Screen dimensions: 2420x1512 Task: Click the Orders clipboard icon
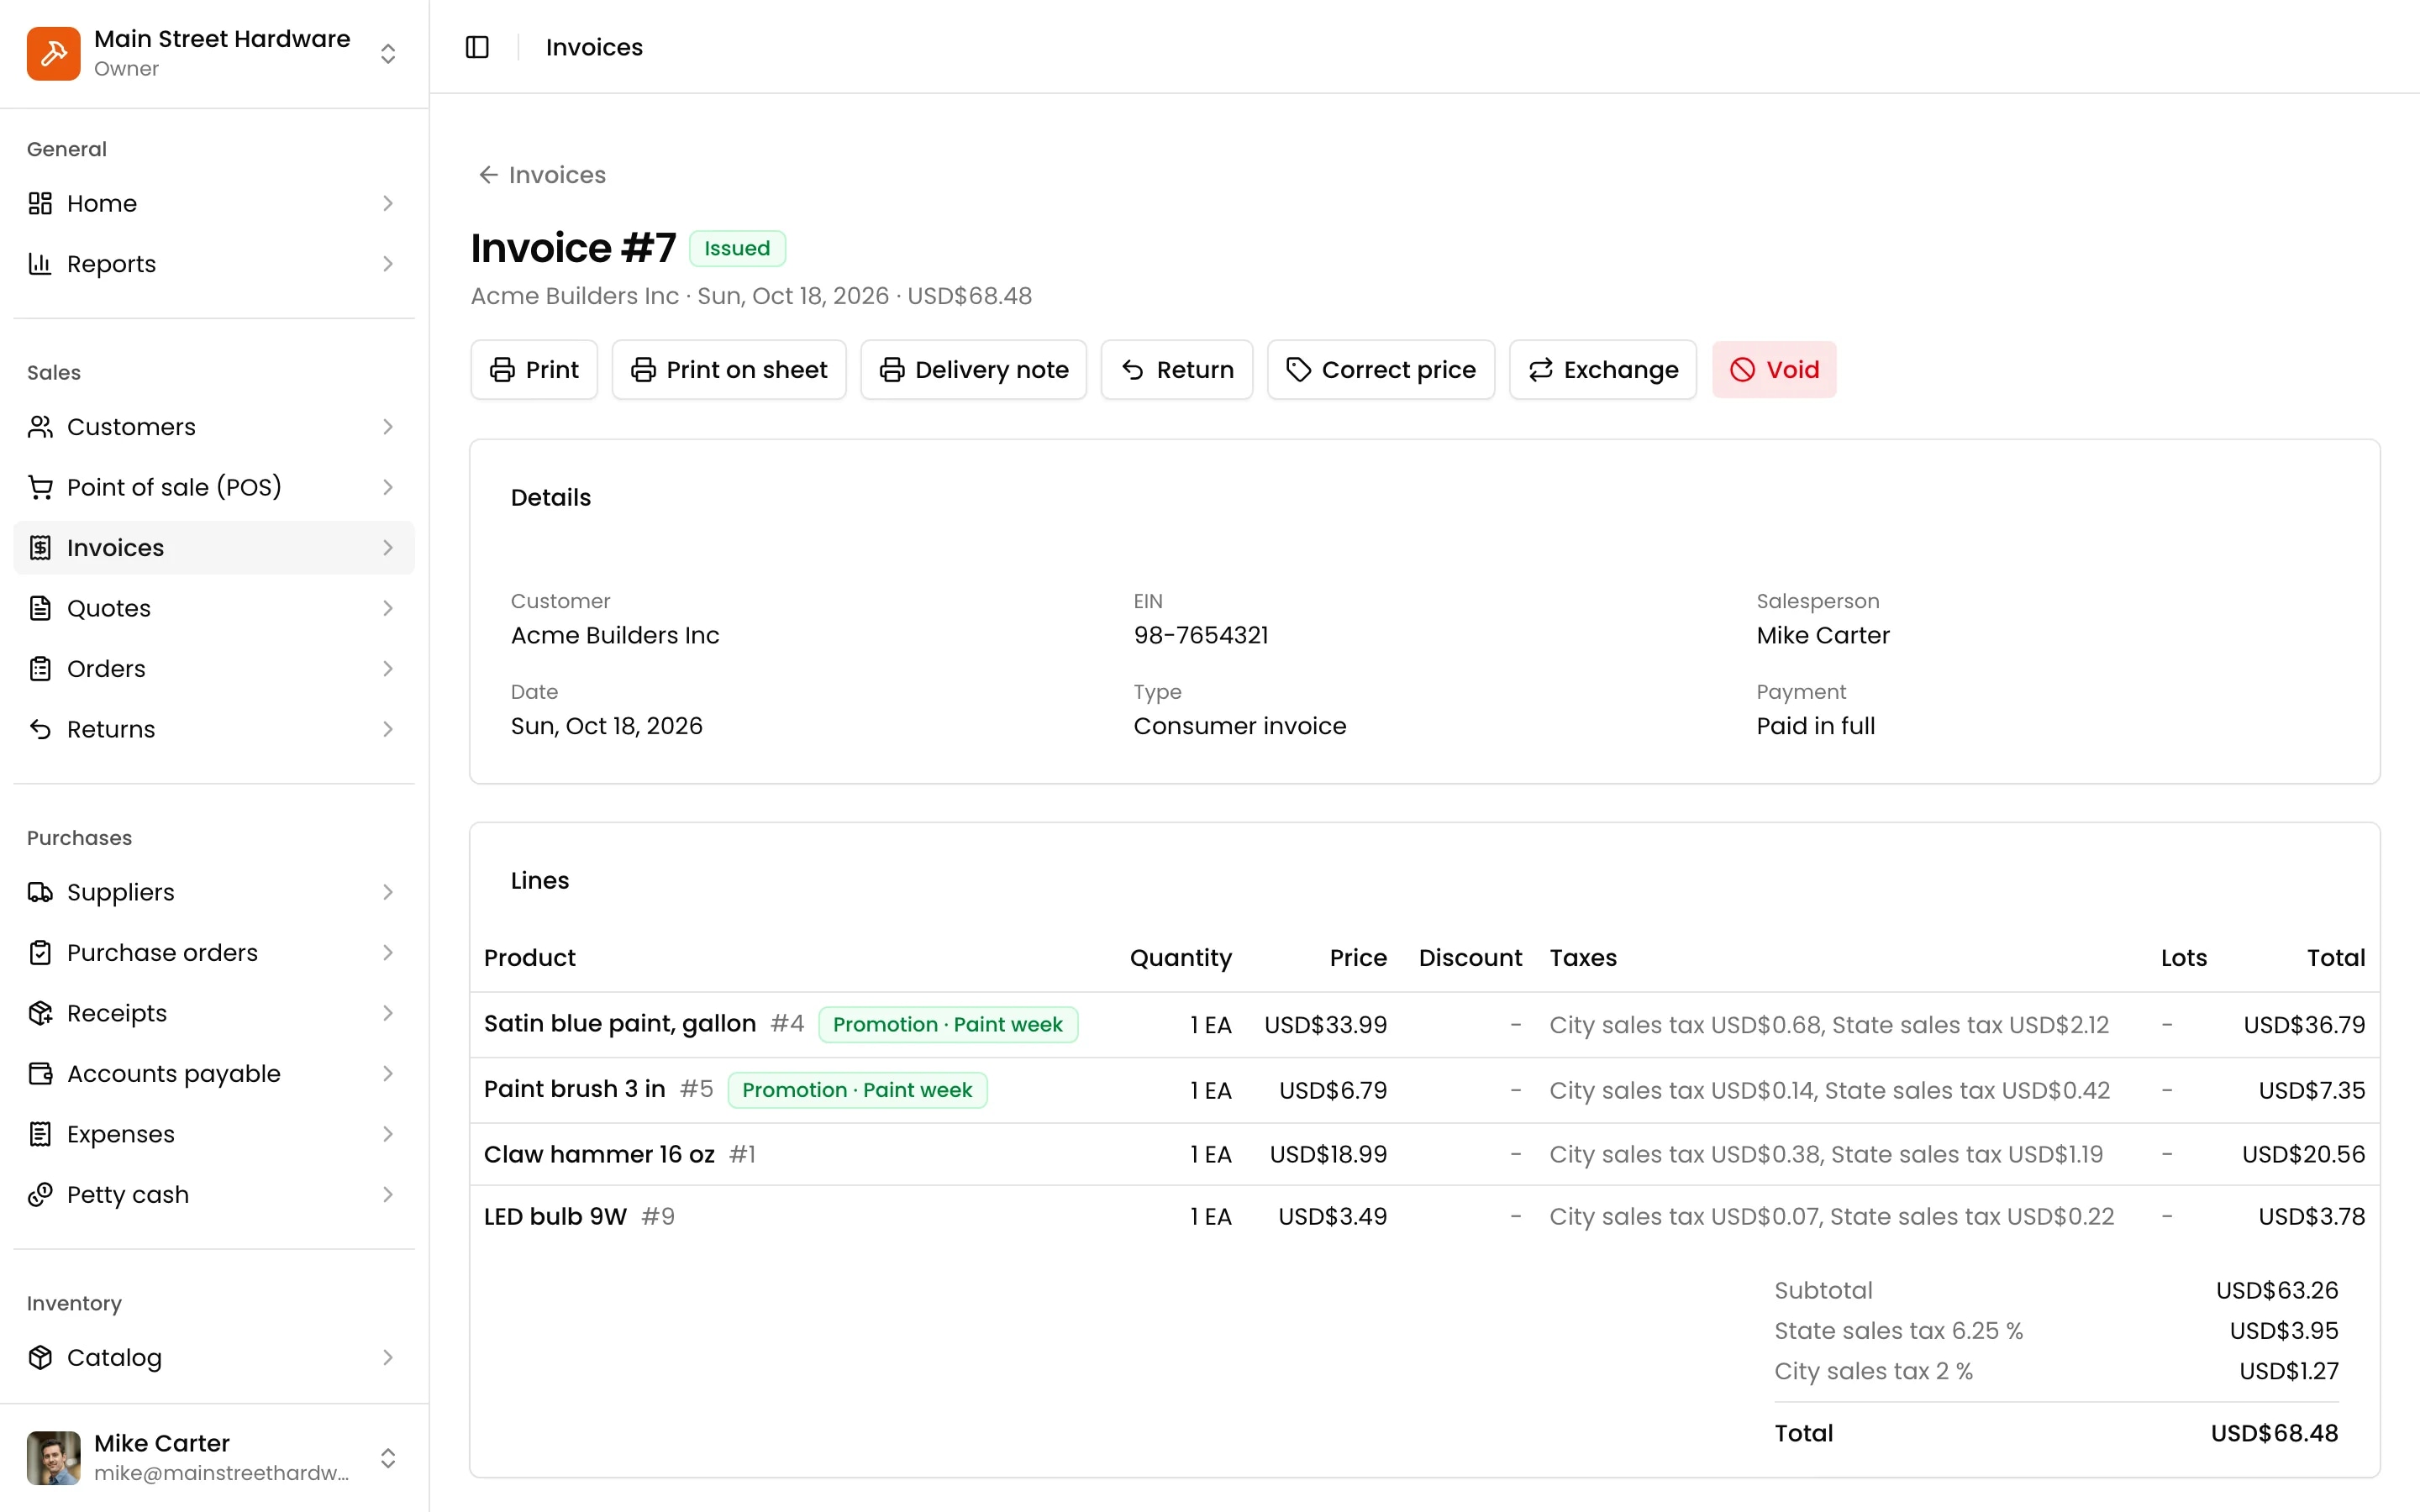click(40, 669)
